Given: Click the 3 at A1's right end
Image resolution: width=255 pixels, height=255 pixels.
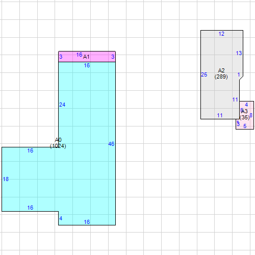Looking at the screenshot, I should pyautogui.click(x=113, y=57).
